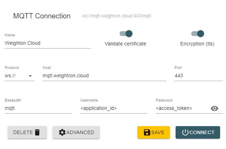Select the ws:// protocol combo box
This screenshot has width=226, height=149.
(19, 76)
